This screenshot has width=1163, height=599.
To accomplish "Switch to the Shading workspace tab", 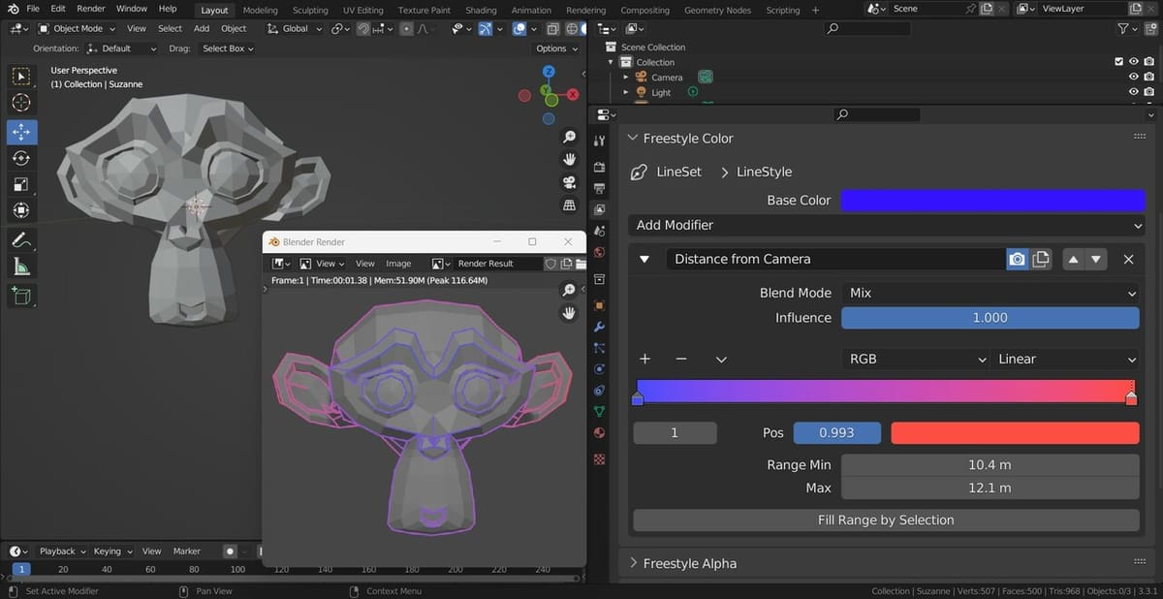I will point(481,10).
